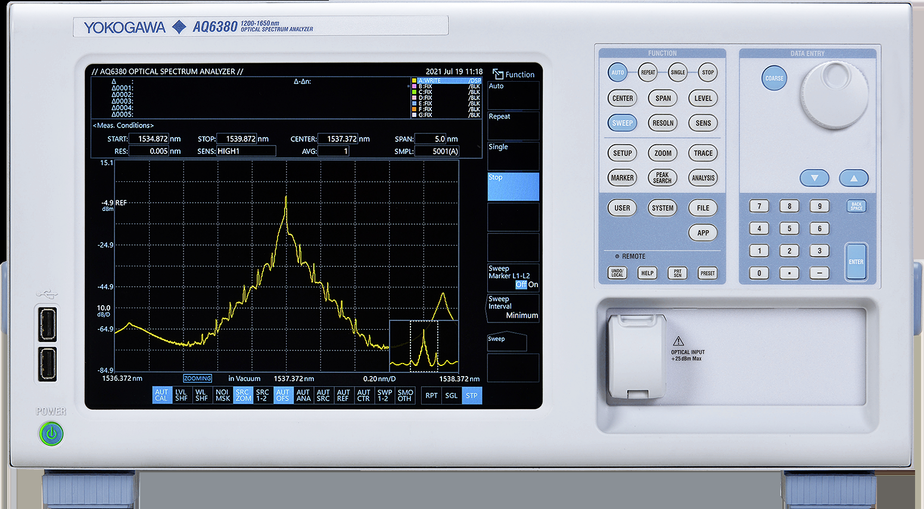
Task: Push the TRACE function key
Action: [x=703, y=153]
